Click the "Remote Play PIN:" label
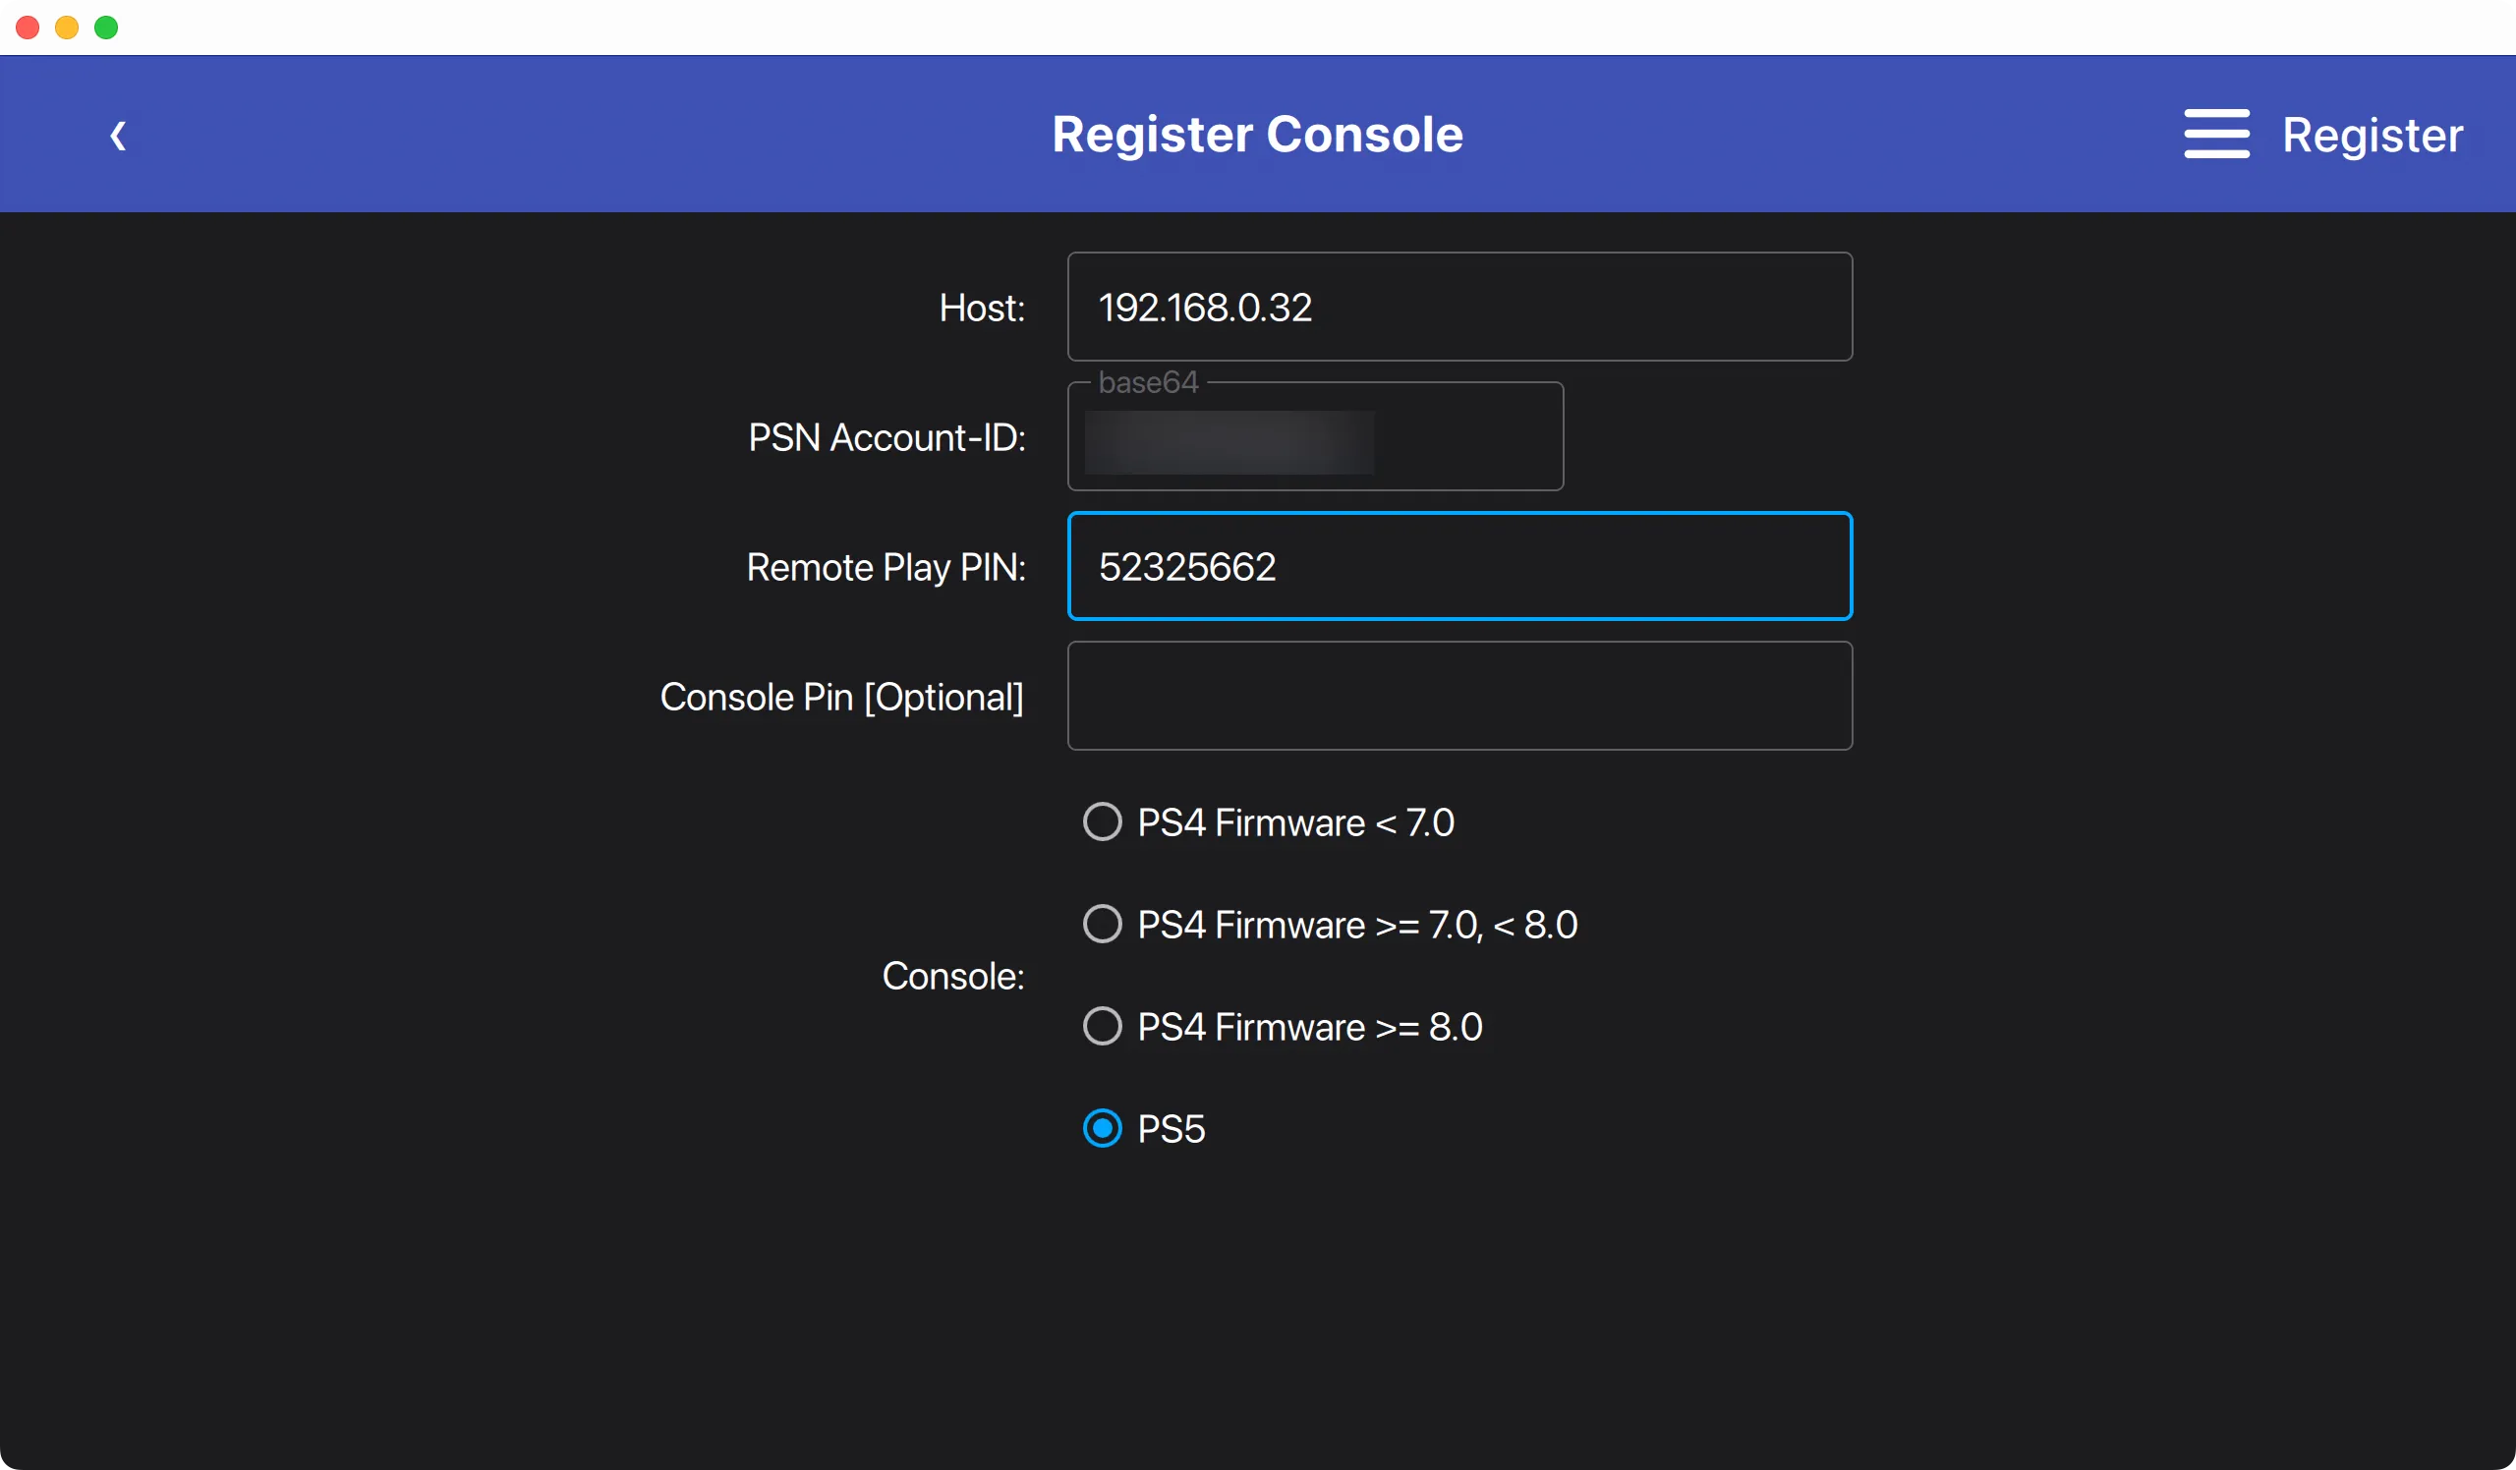 (x=886, y=567)
